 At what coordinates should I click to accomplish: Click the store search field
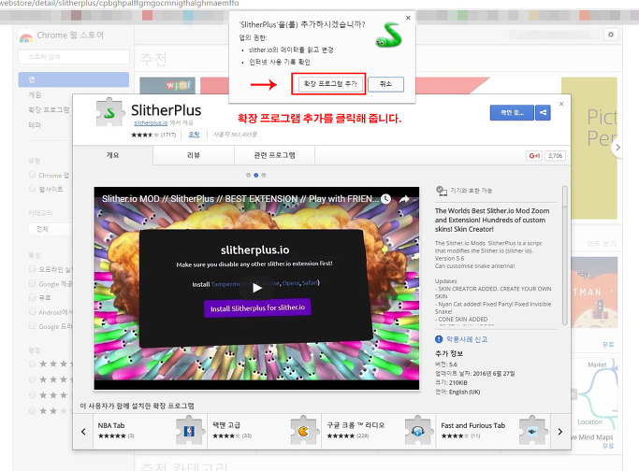pos(73,57)
